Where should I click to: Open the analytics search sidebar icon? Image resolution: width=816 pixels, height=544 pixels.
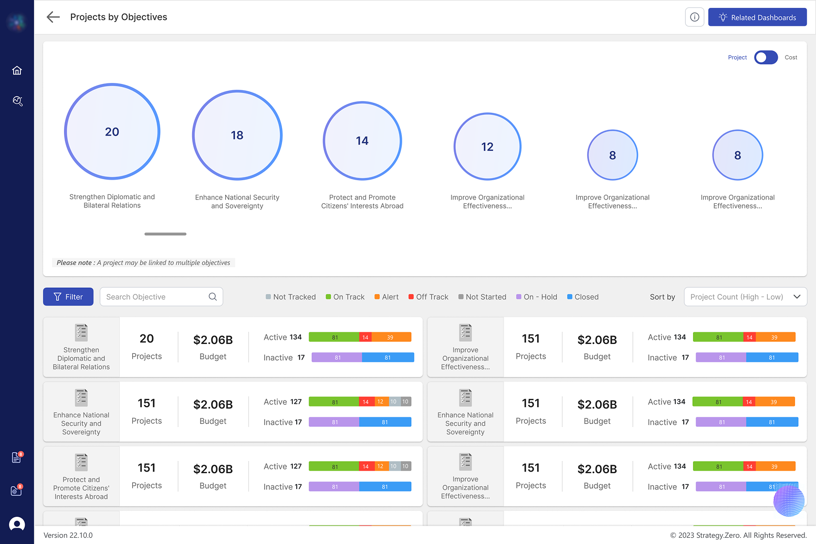tap(17, 101)
